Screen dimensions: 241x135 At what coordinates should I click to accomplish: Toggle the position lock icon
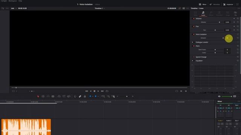(x=85, y=96)
